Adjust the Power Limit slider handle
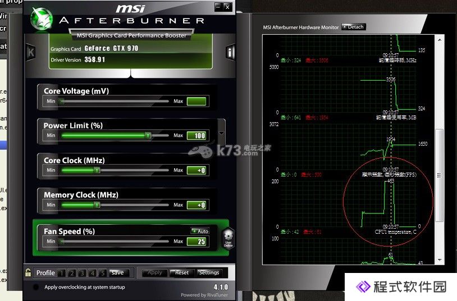457x301 pixels. [148, 135]
